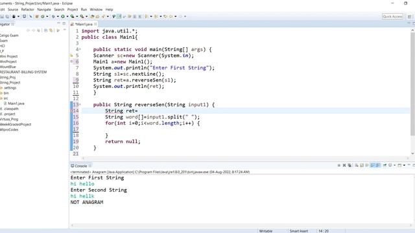Select the MountBlue project in Navigator
The width and height of the screenshot is (415, 233).
coord(8,67)
